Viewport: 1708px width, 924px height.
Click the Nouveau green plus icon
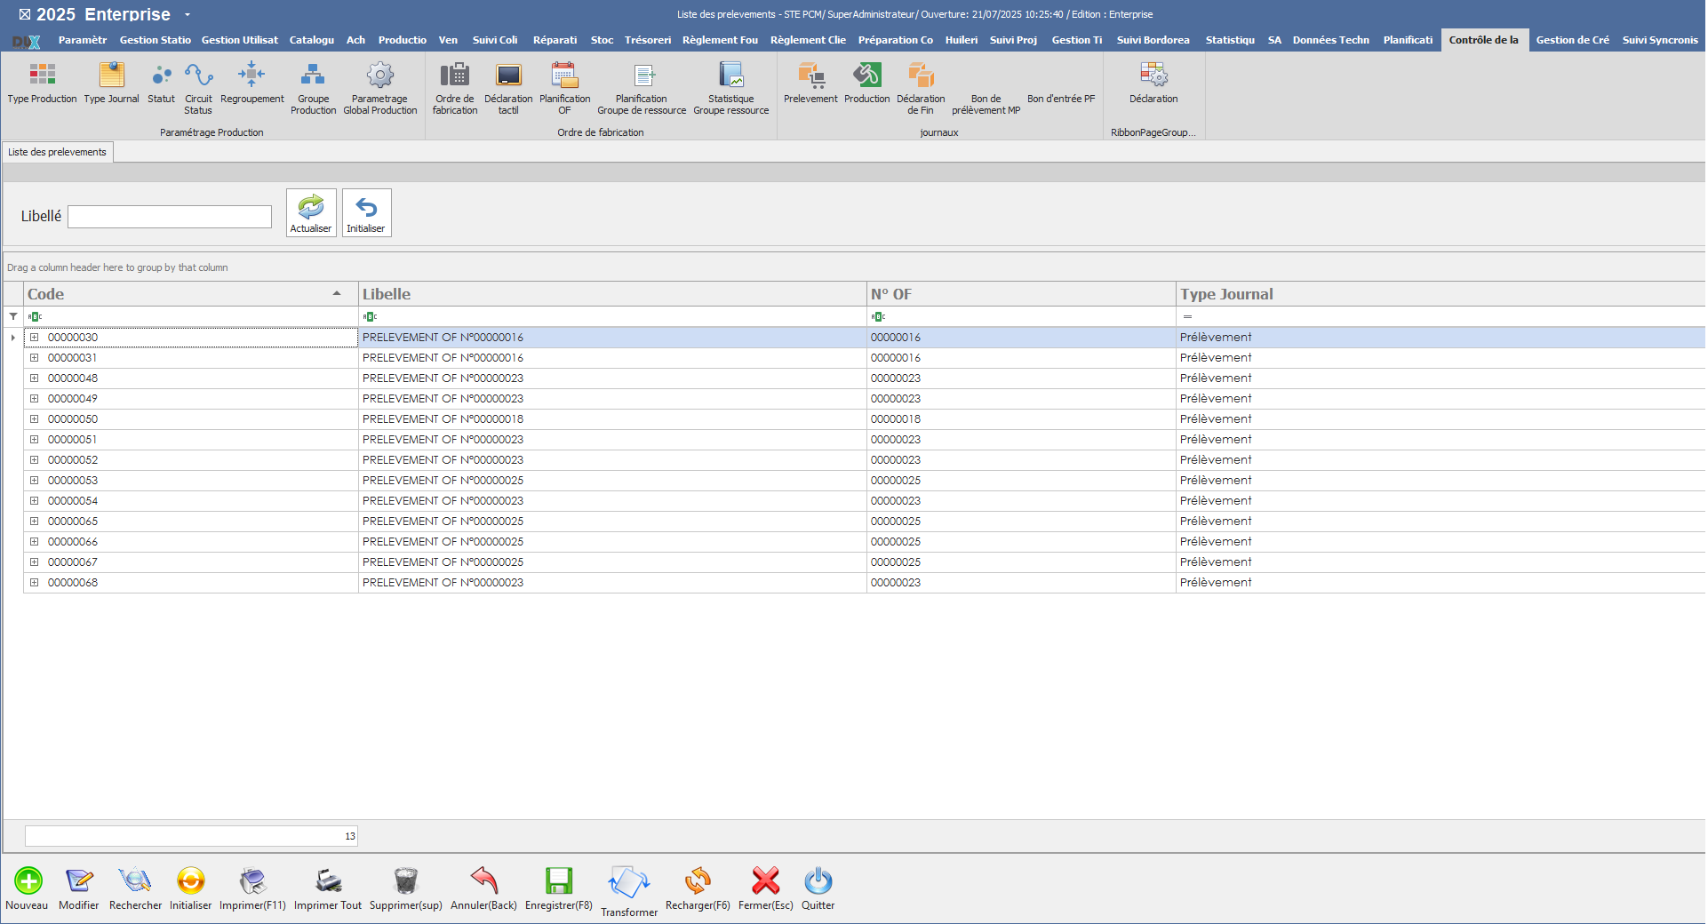(x=28, y=881)
